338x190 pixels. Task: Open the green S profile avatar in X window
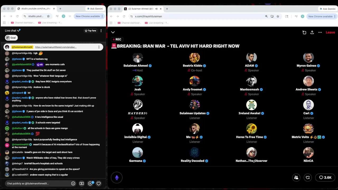pos(303,16)
